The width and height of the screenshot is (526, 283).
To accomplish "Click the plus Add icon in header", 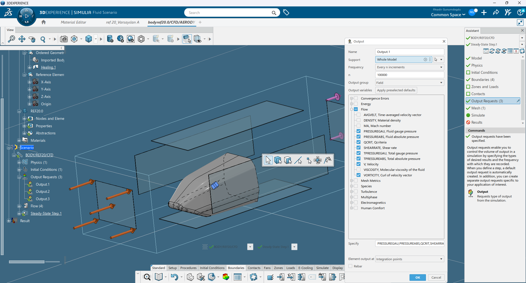I will click(484, 12).
